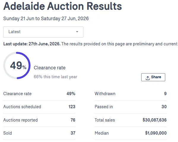Click the 66% this time last year text
This screenshot has width=178, height=142.
pyautogui.click(x=55, y=77)
